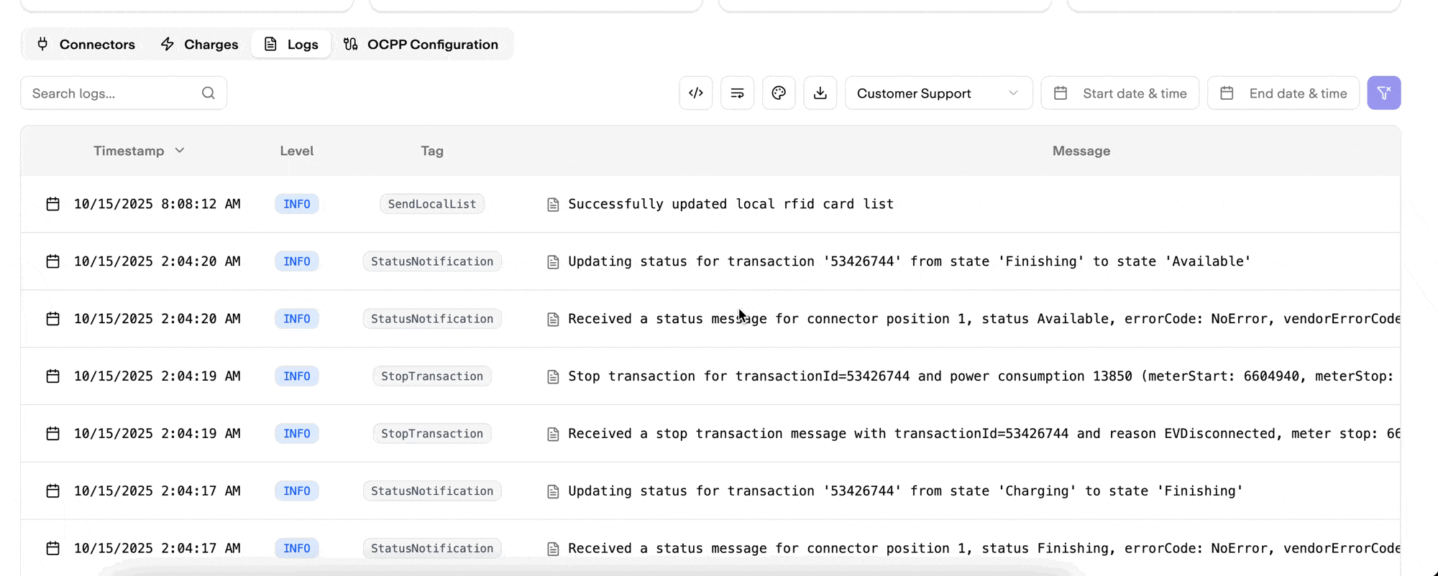This screenshot has width=1438, height=576.
Task: Clear filters using the purple filter button
Action: click(1383, 93)
